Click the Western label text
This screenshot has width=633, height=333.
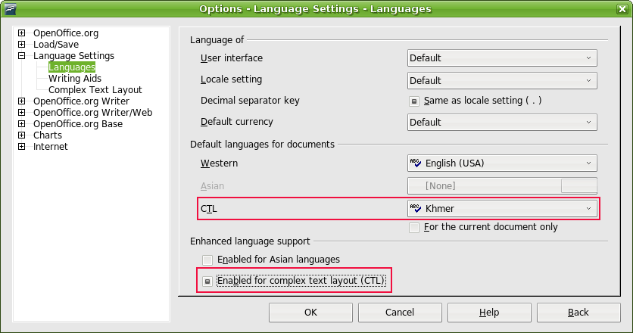tap(220, 163)
